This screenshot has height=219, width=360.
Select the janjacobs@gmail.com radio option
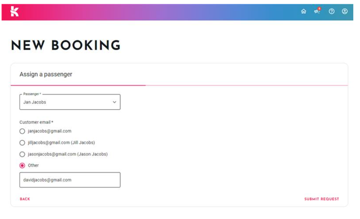[x=22, y=131]
